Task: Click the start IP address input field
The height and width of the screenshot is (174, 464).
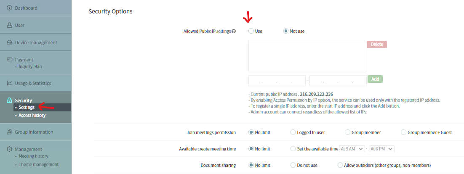Action: (x=277, y=81)
